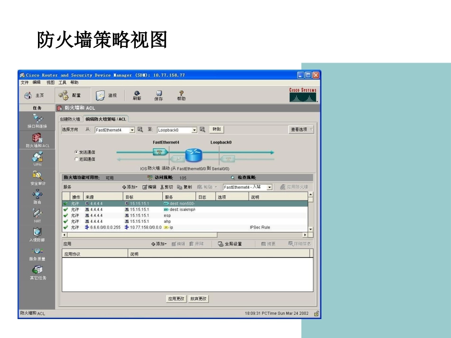Switch to 编辑防火墙策略 / ACL tab

point(105,119)
